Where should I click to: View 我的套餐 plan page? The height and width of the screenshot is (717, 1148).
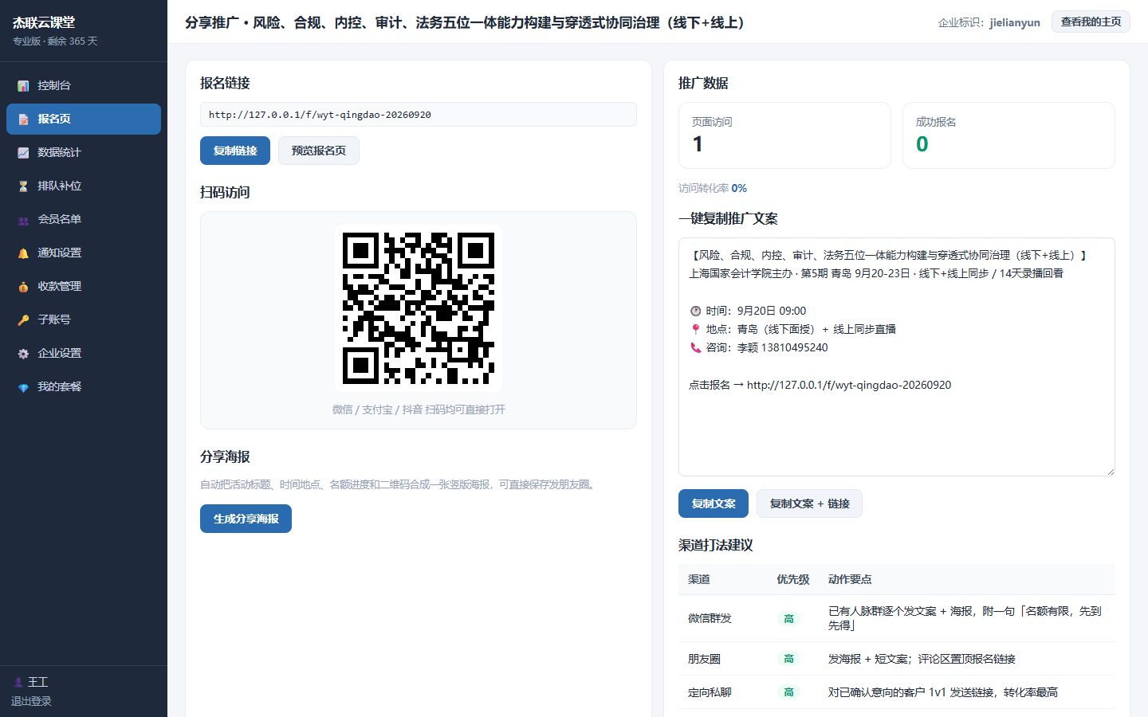(84, 386)
